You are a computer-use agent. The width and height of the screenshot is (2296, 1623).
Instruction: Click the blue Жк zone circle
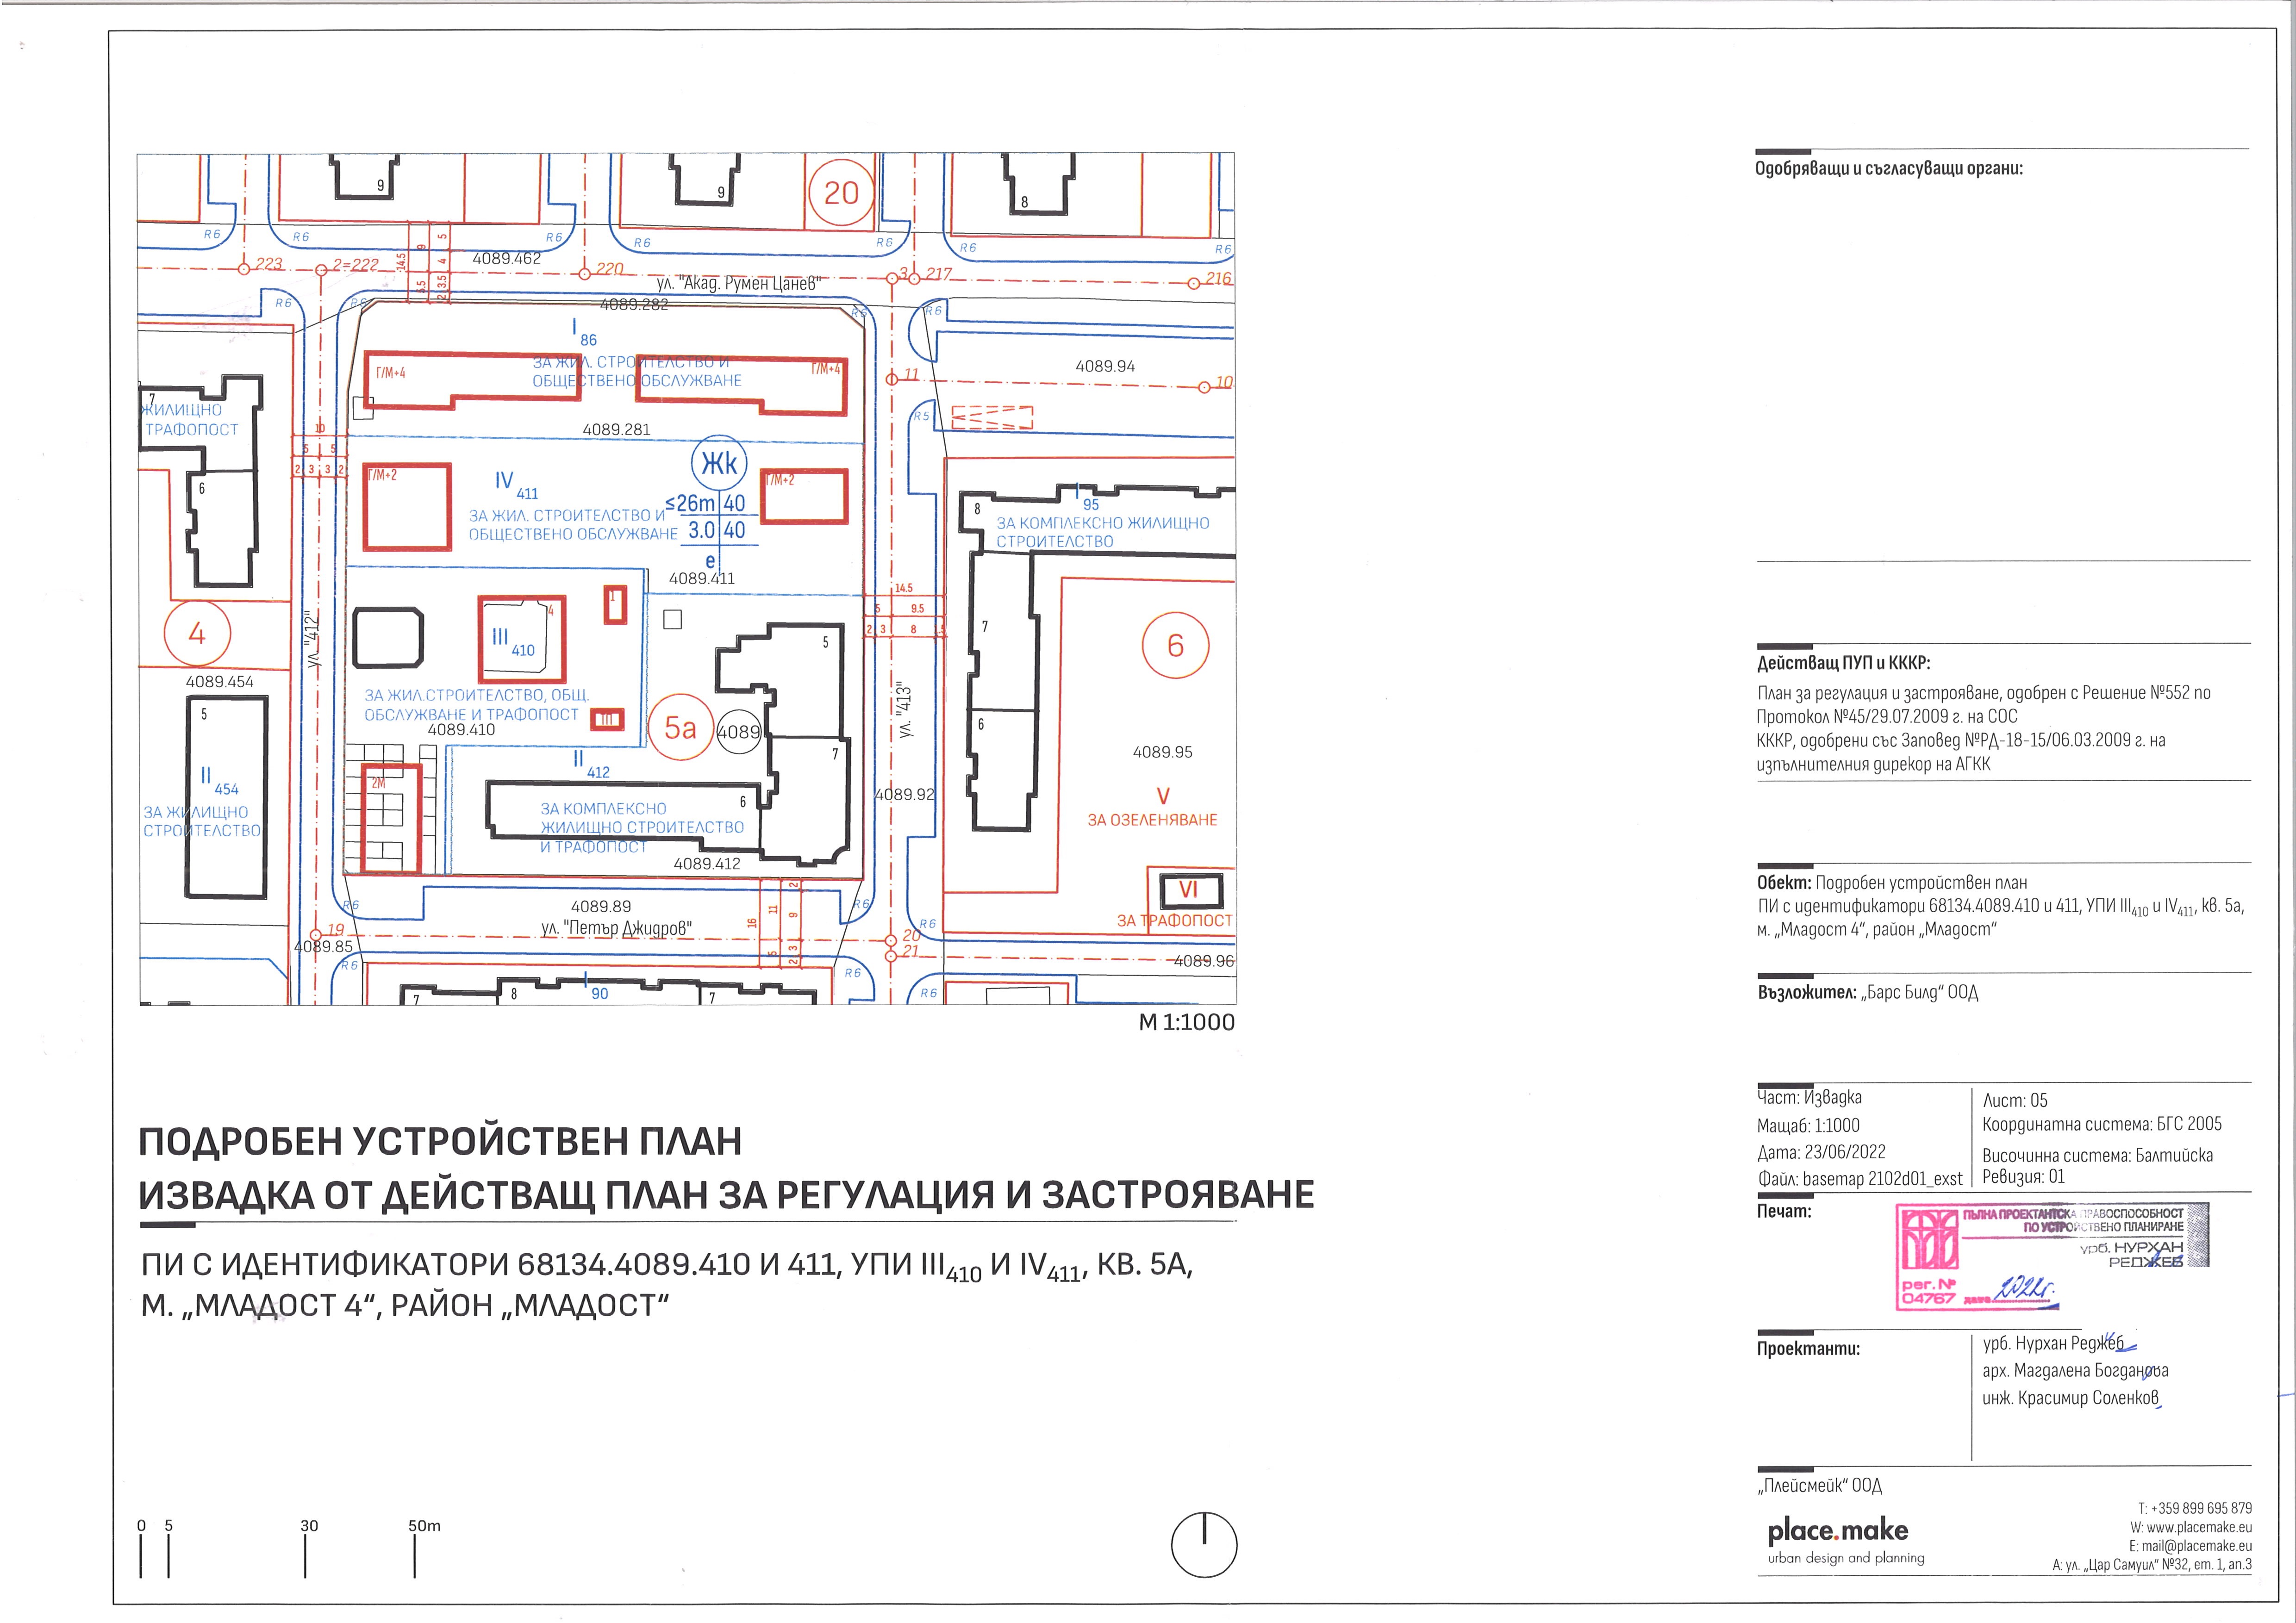click(x=719, y=463)
